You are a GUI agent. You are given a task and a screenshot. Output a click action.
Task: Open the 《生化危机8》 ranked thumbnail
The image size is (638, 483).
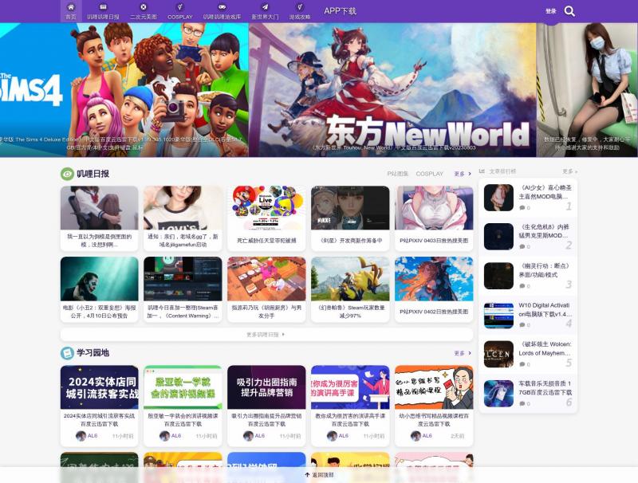[x=499, y=237]
